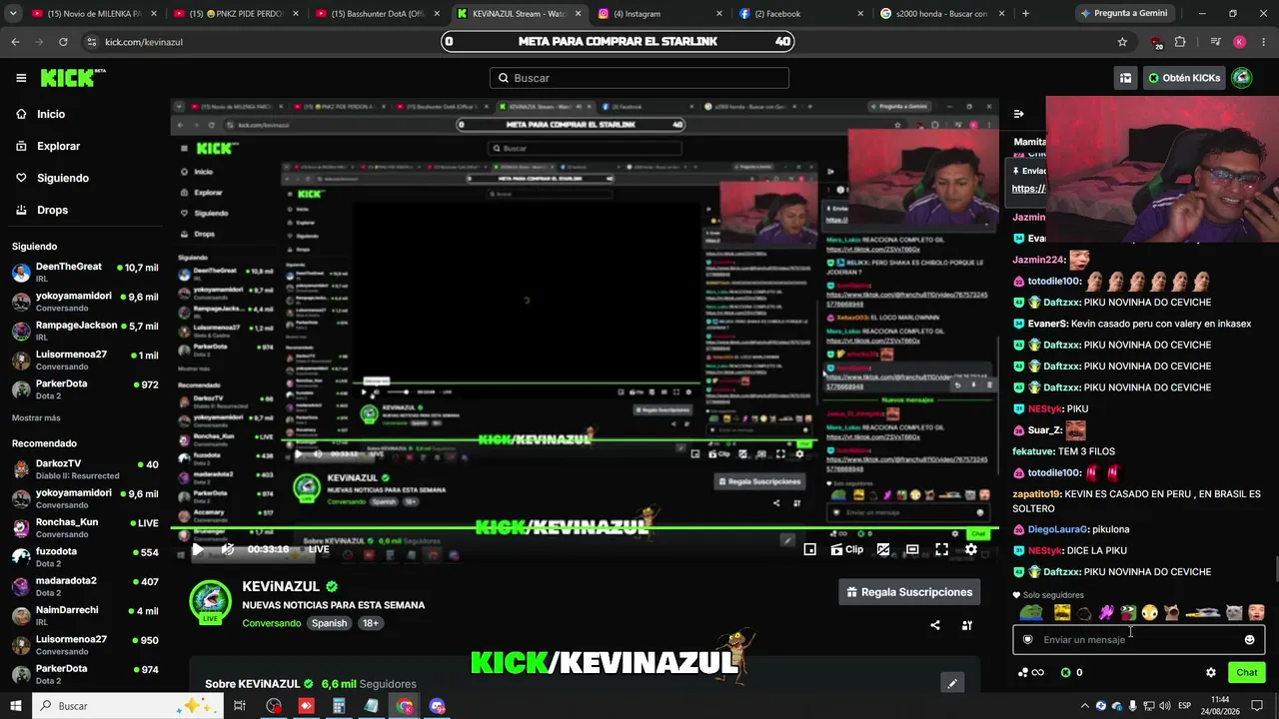Play or pause the stream
Image resolution: width=1279 pixels, height=719 pixels.
click(198, 549)
